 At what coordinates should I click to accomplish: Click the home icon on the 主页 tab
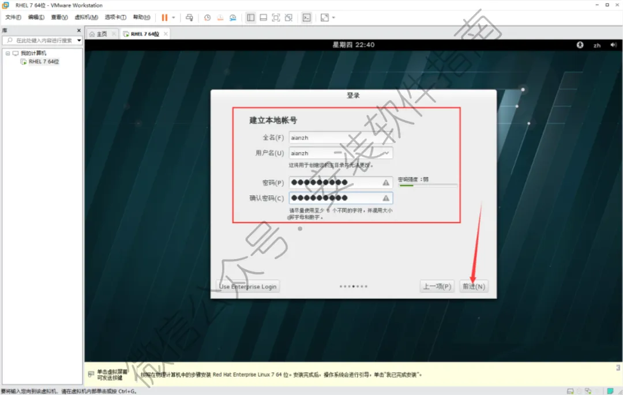coord(92,34)
